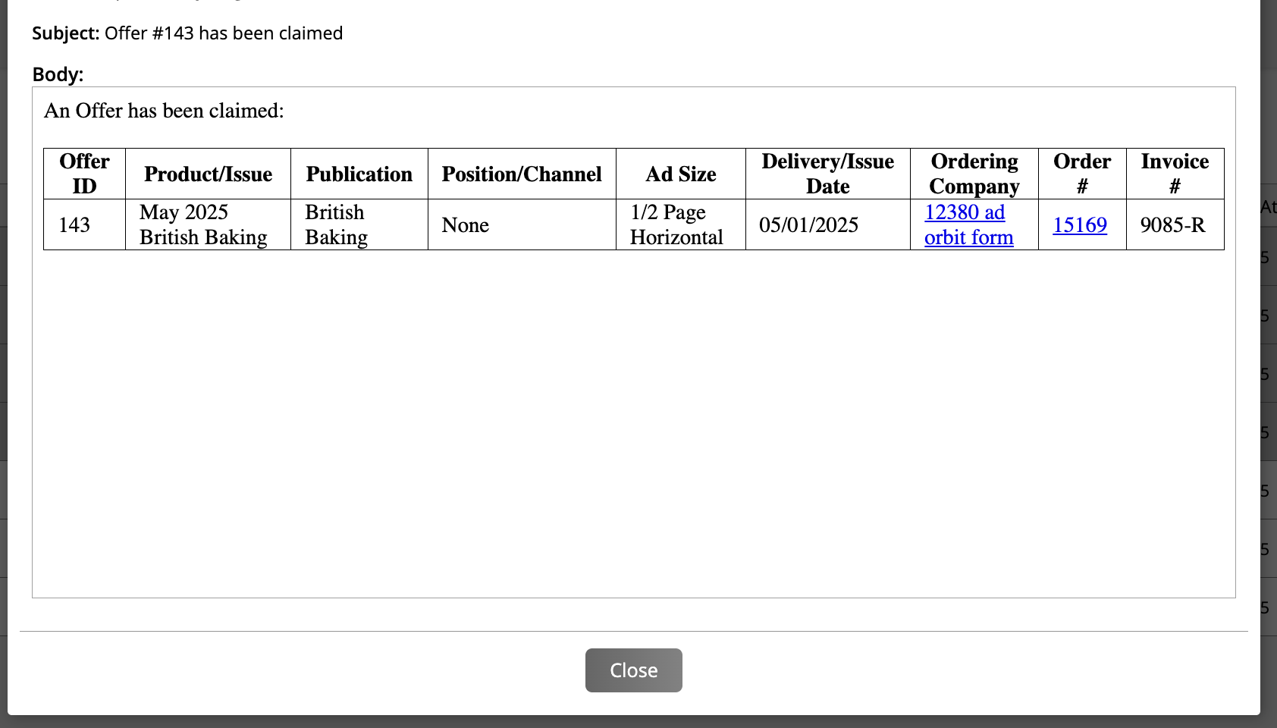Click the Publication column header
The height and width of the screenshot is (728, 1277).
tap(359, 174)
